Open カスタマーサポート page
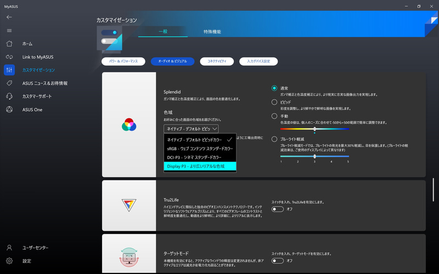The width and height of the screenshot is (439, 274). [37, 96]
